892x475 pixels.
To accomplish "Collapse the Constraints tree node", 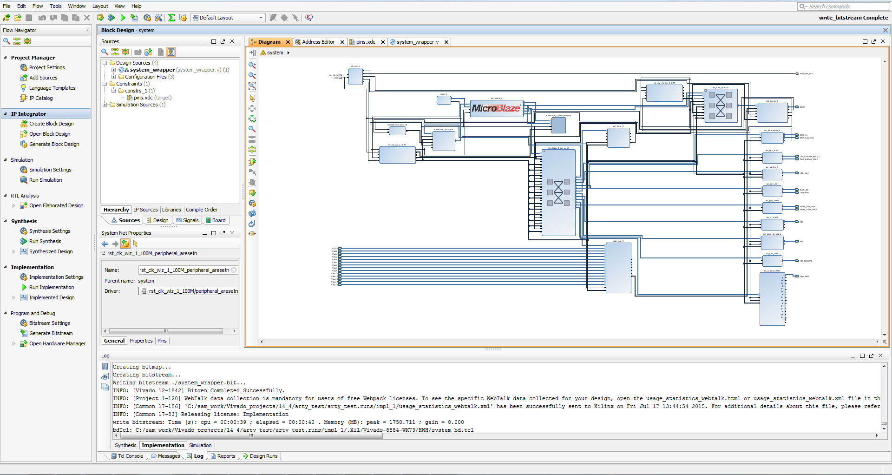I will 105,84.
